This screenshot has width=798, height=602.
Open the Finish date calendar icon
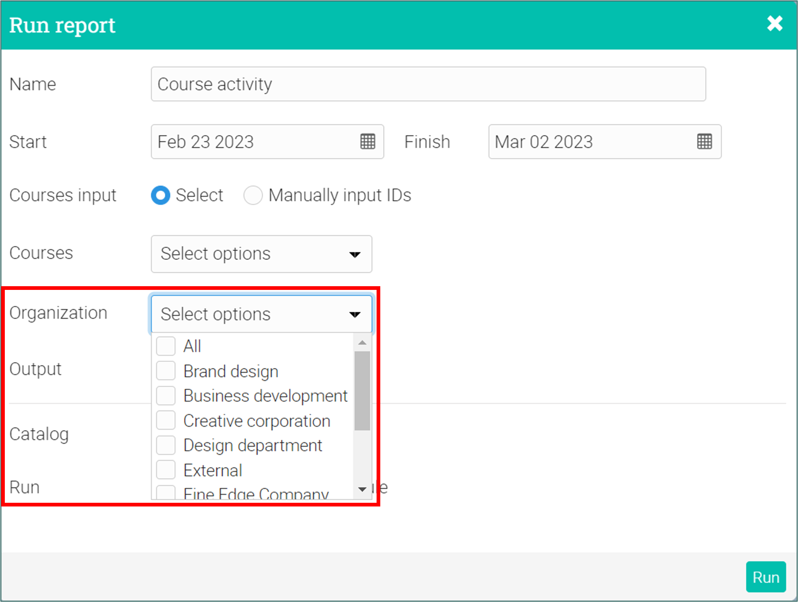(x=704, y=141)
